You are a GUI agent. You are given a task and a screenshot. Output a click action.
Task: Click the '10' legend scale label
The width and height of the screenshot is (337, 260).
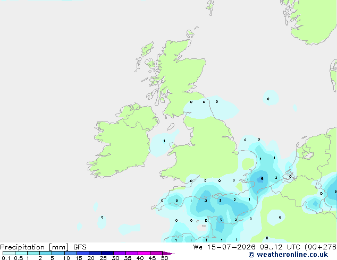pyautogui.click(x=66, y=258)
